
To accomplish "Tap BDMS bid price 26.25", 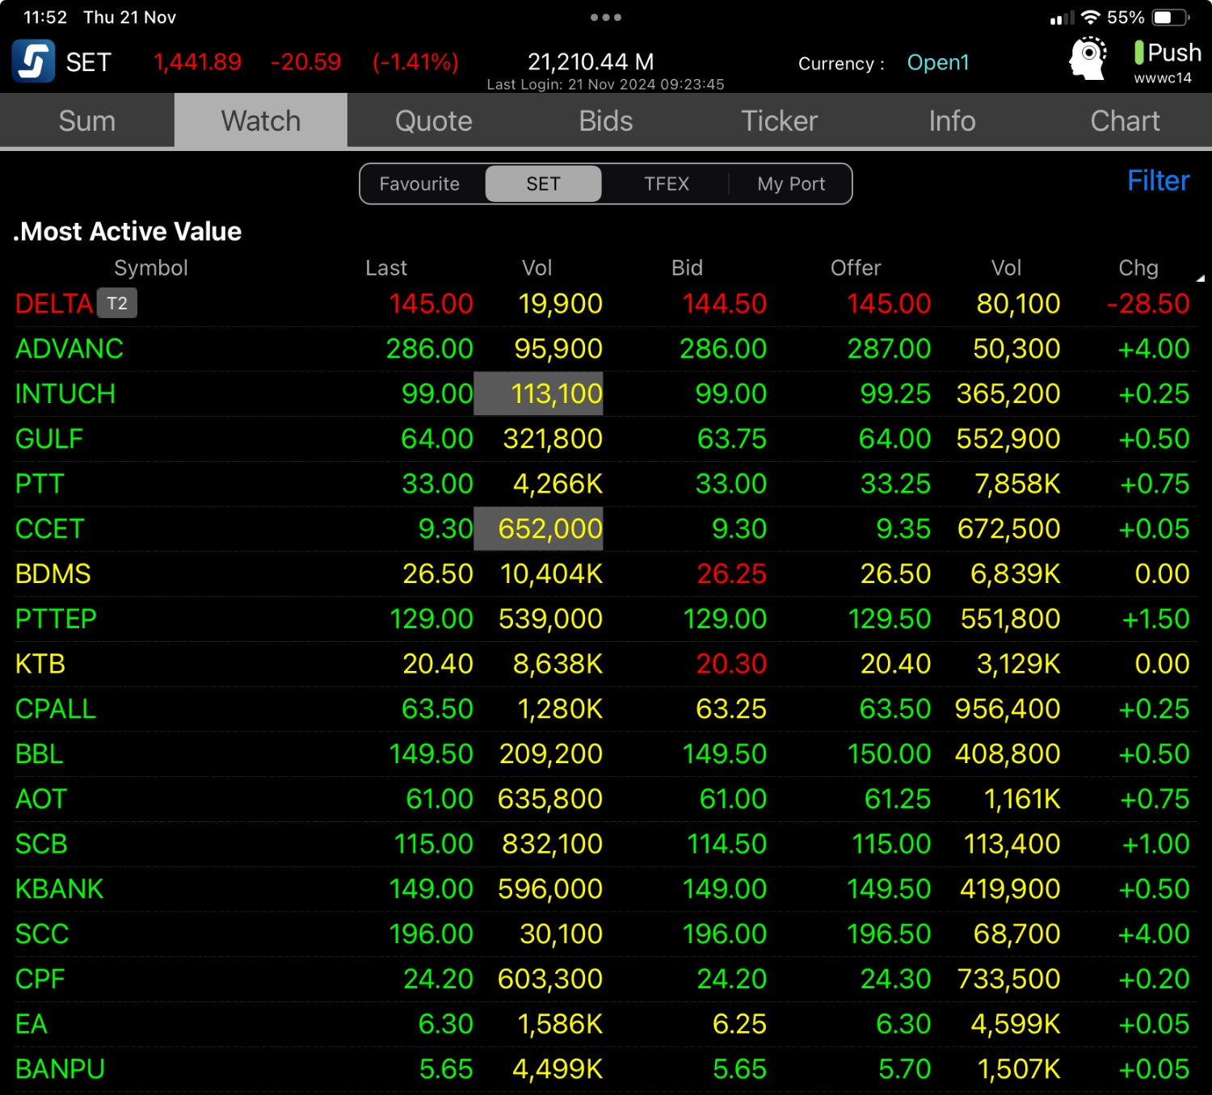I will pyautogui.click(x=731, y=574).
